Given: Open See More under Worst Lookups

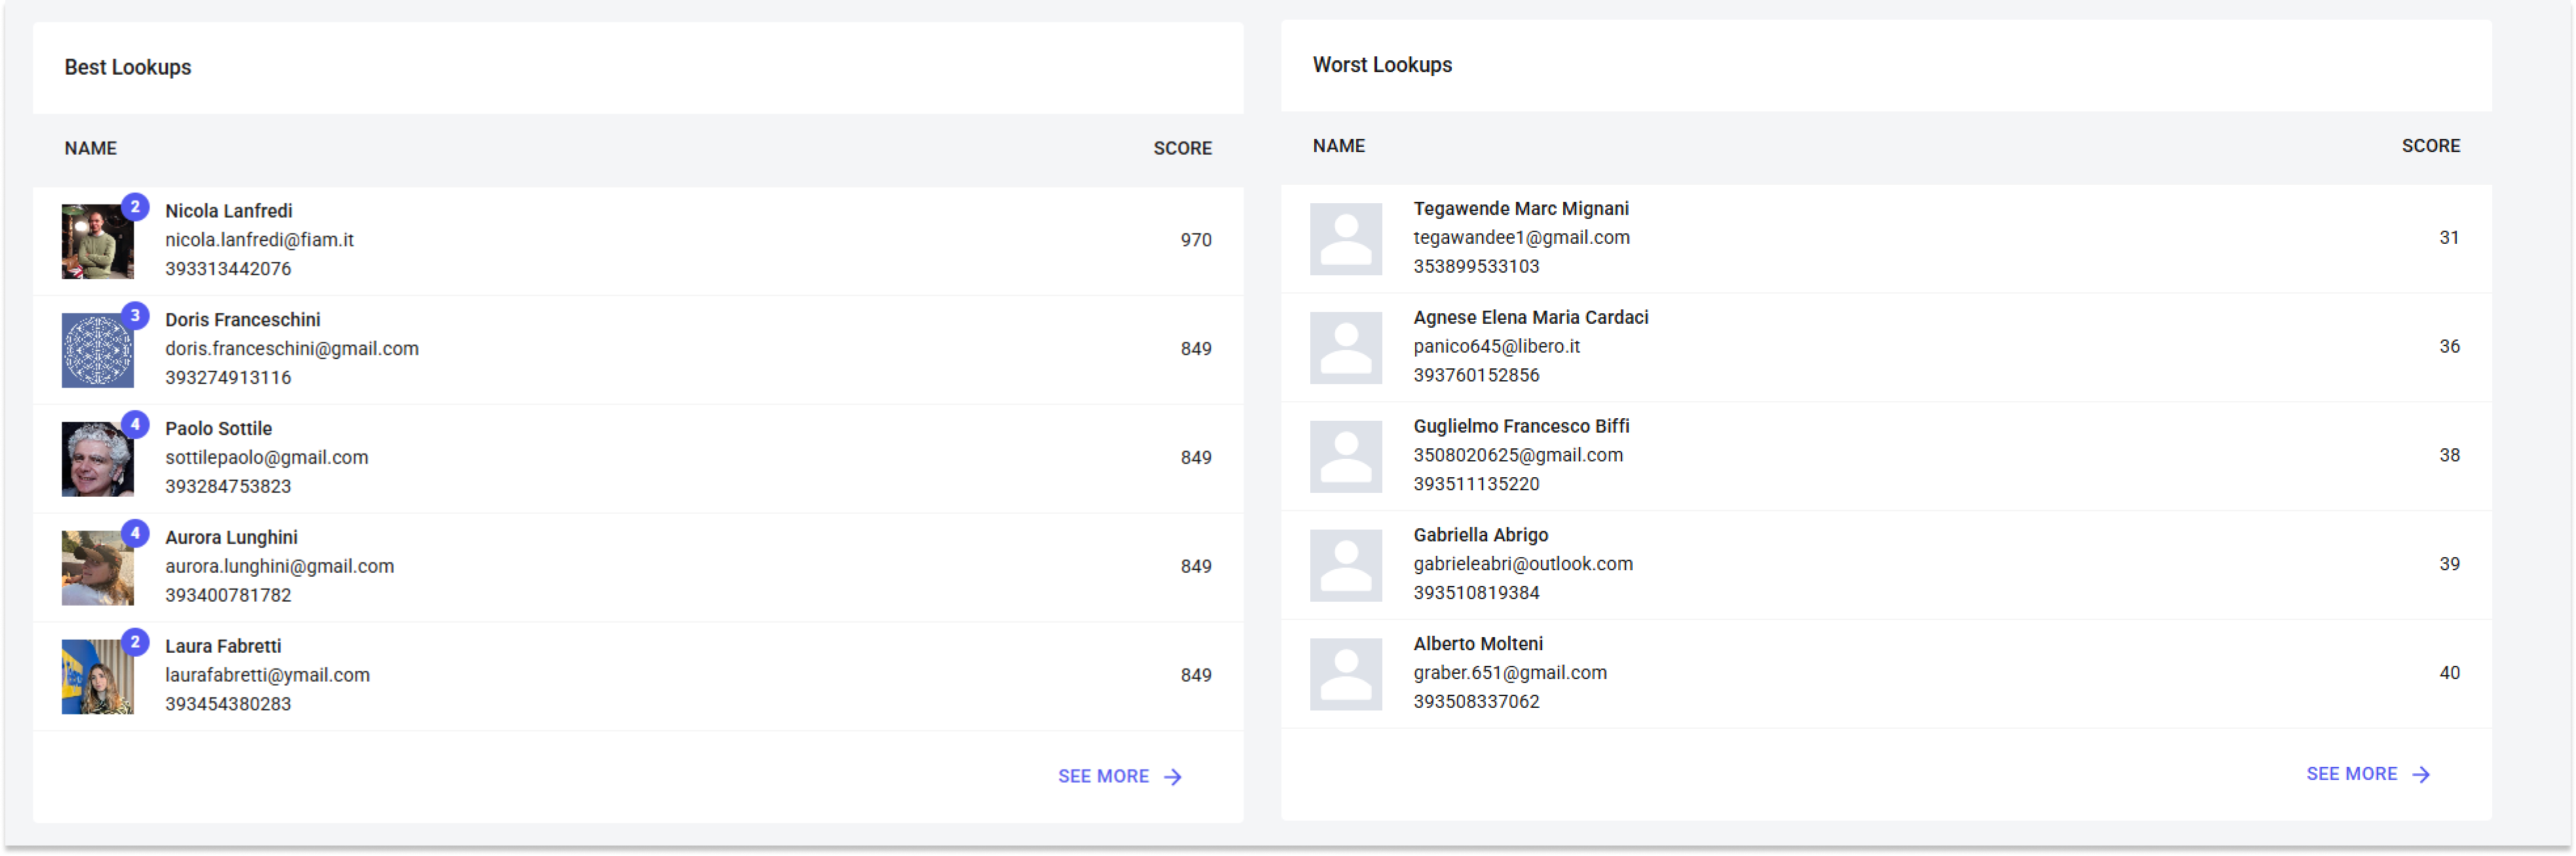Looking at the screenshot, I should click(2351, 775).
